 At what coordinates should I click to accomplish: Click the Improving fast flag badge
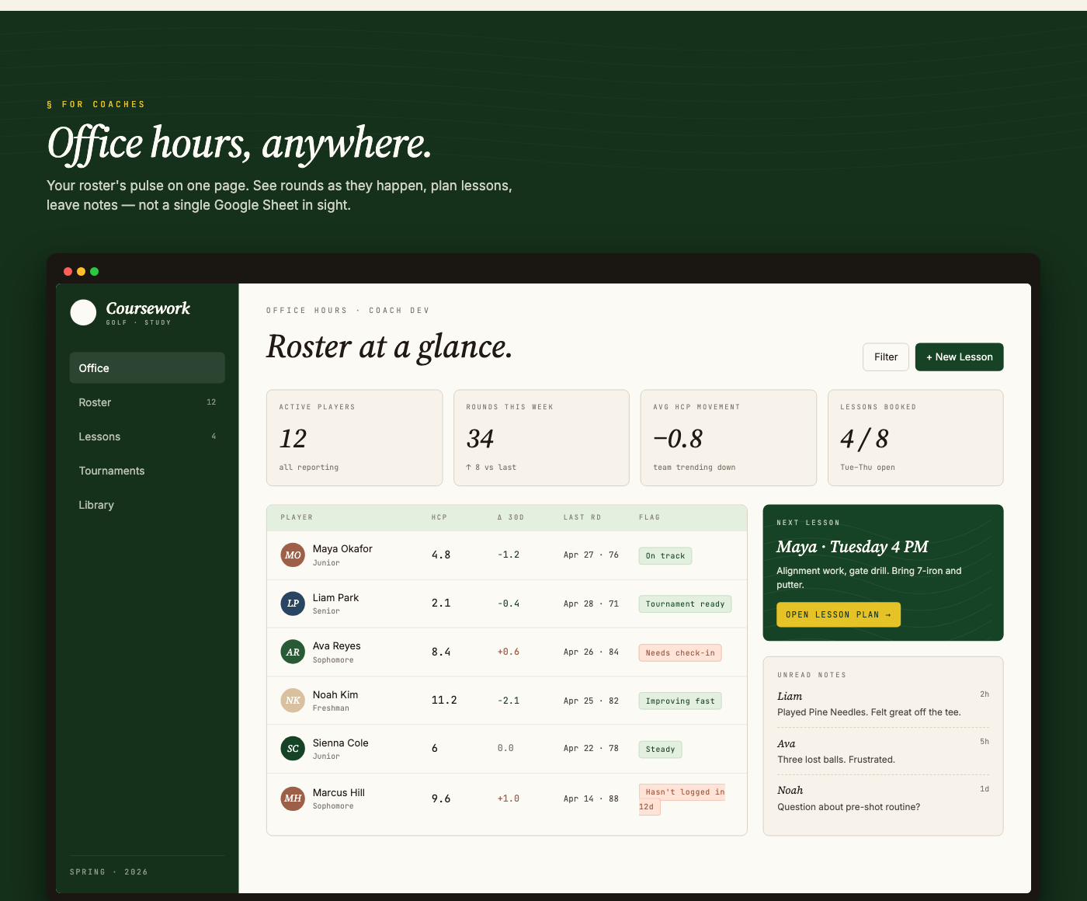pyautogui.click(x=680, y=701)
